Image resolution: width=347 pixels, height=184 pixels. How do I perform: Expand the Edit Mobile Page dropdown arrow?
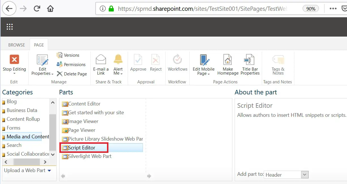pyautogui.click(x=209, y=74)
